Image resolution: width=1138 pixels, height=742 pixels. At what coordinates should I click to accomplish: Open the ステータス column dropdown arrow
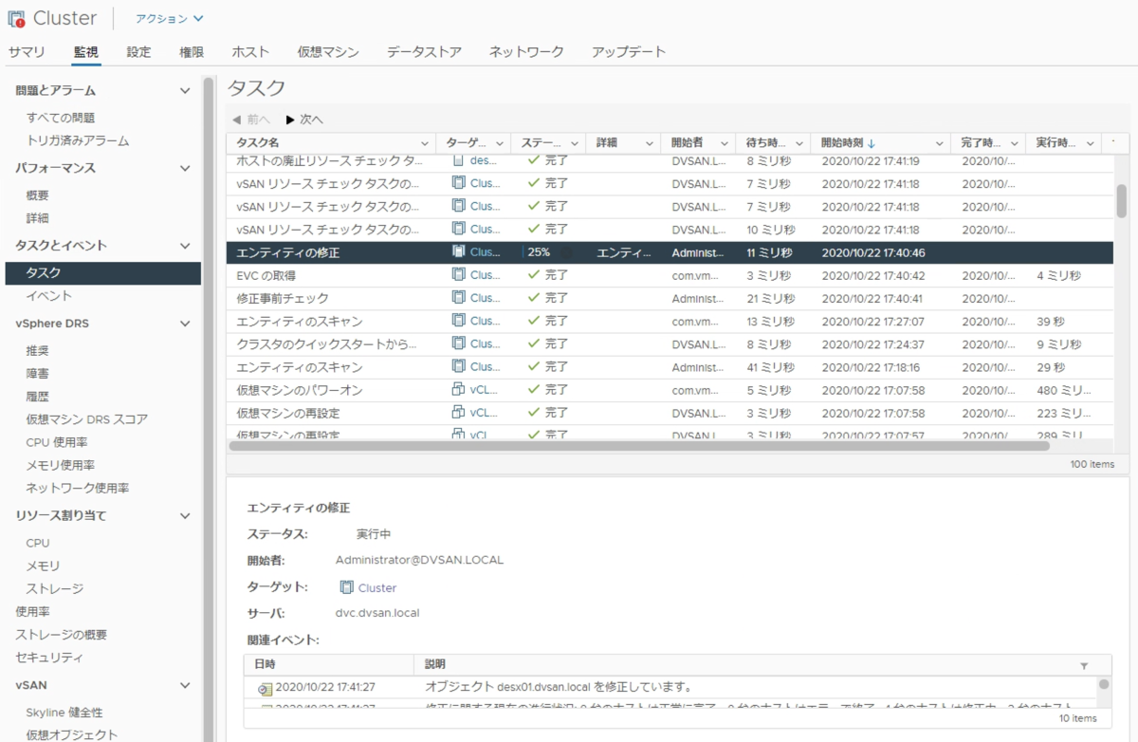[x=575, y=143]
